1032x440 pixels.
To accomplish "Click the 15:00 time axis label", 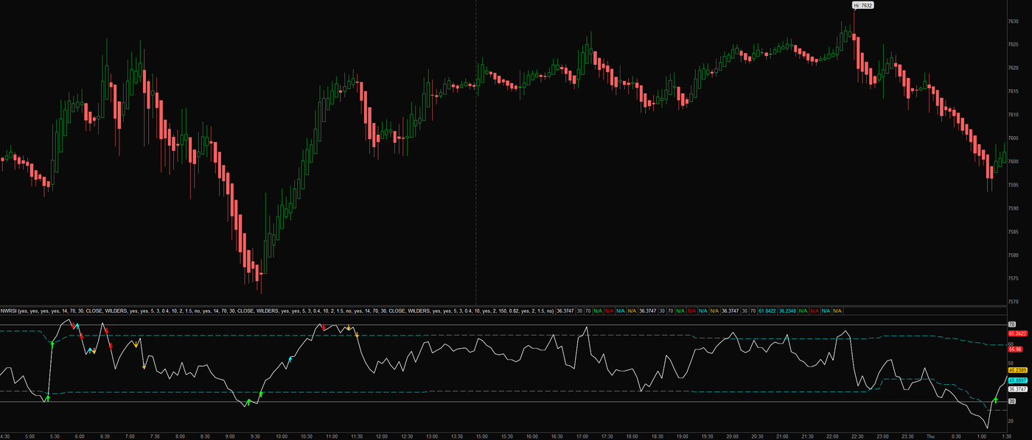I will [x=481, y=436].
